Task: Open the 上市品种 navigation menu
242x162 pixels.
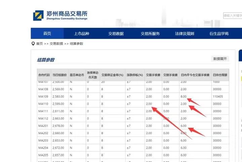Action: point(81,34)
